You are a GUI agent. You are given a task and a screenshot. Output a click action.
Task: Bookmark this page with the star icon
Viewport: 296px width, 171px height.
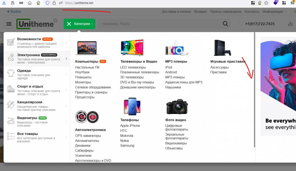click(266, 3)
